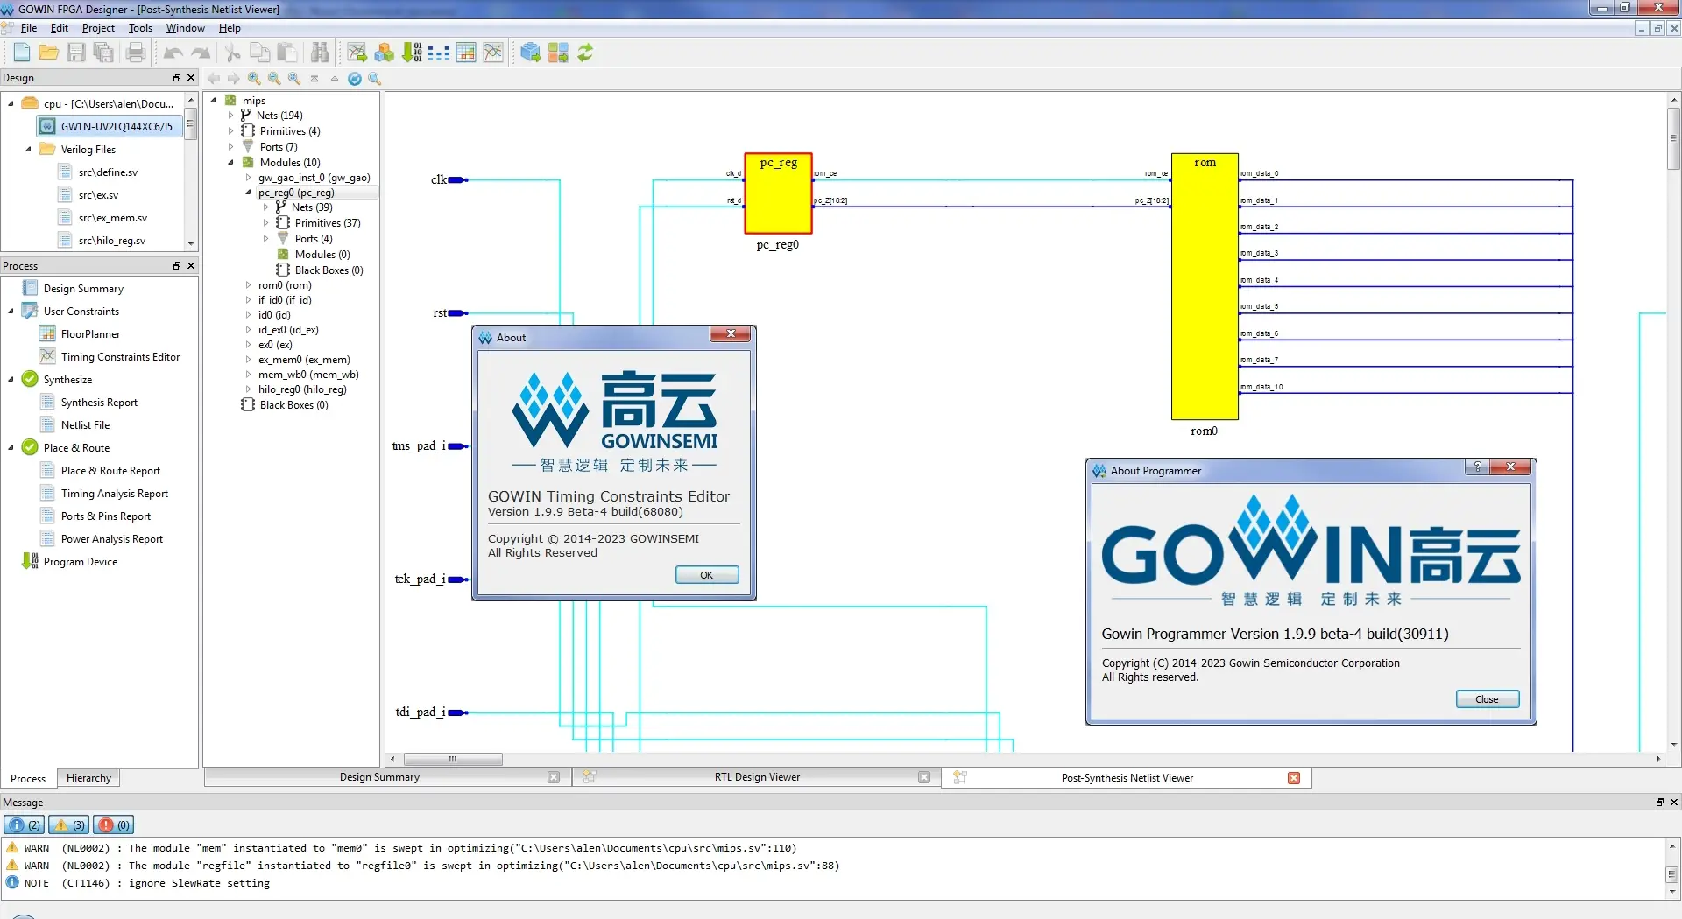Screen dimensions: 1682x919
Task: Open the File menu
Action: coord(28,28)
